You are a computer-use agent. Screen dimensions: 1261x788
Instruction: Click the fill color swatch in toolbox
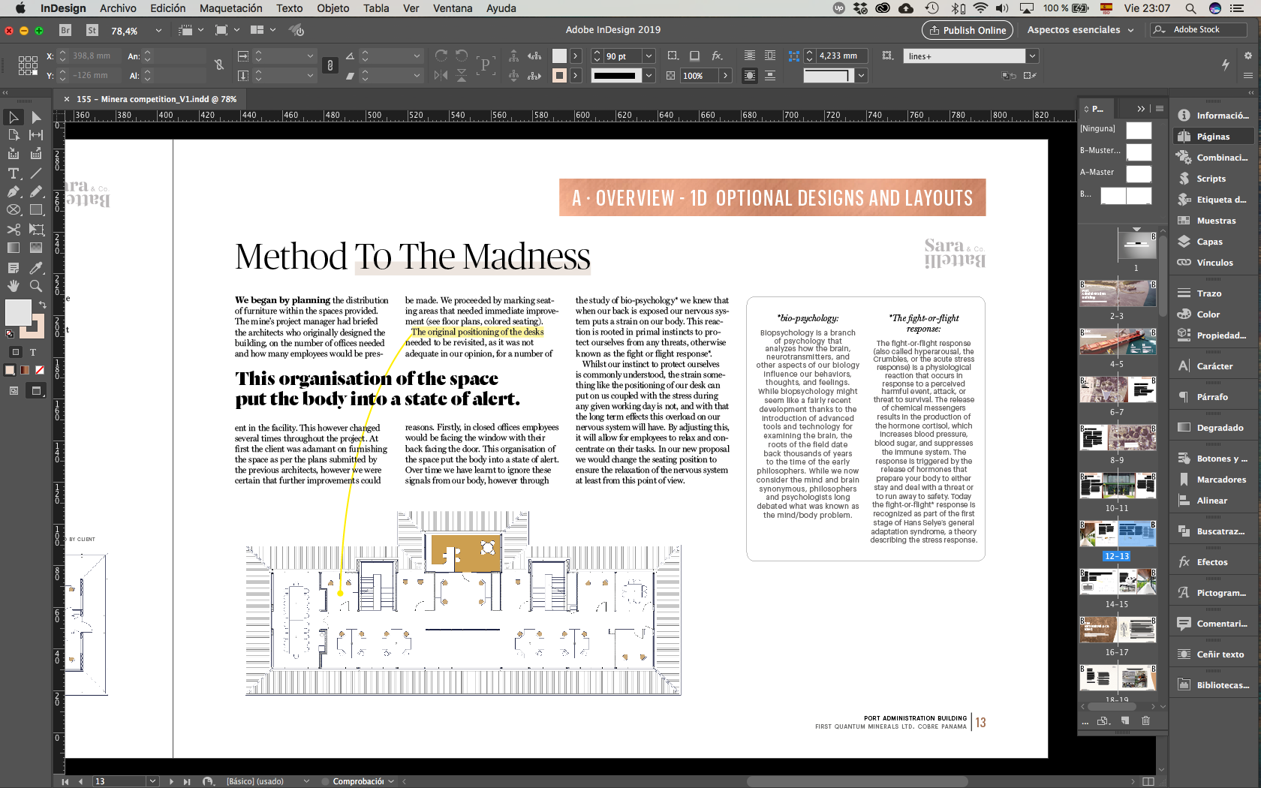pos(18,313)
